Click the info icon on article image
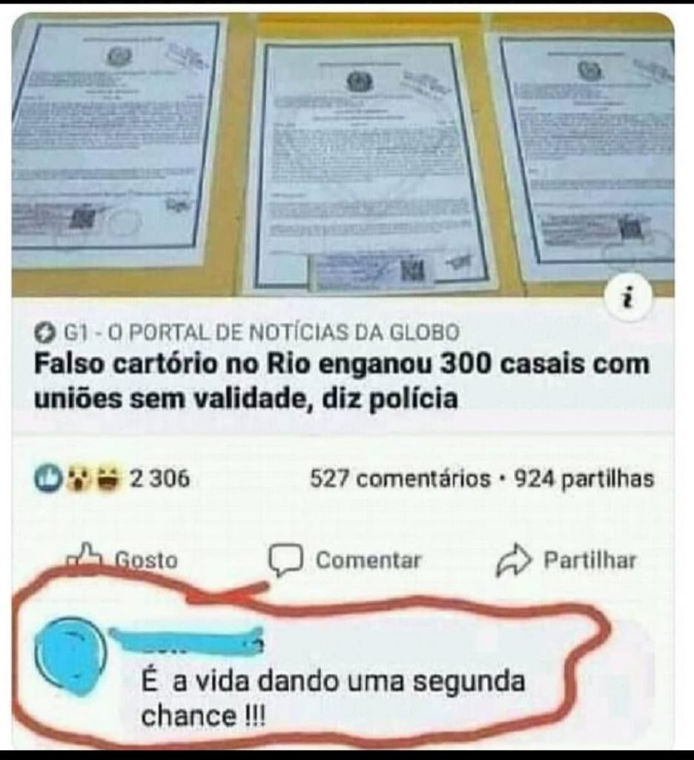694x760 pixels. point(629,298)
